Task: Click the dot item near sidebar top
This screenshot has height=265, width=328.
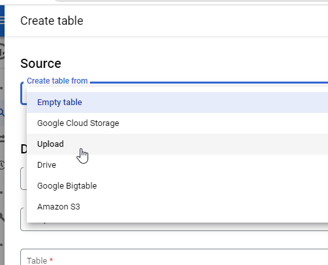Action: (1, 88)
